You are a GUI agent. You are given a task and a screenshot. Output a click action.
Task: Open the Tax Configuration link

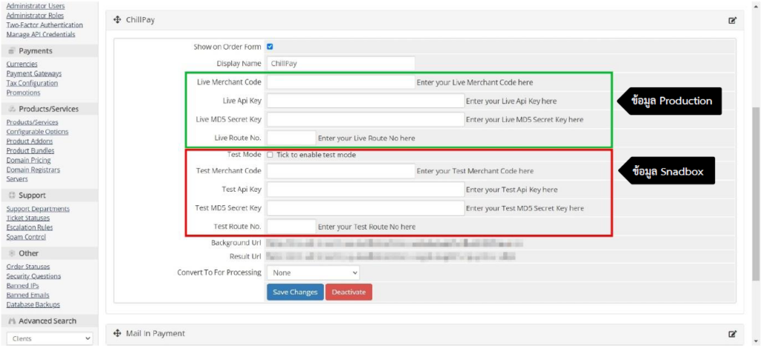click(x=32, y=83)
